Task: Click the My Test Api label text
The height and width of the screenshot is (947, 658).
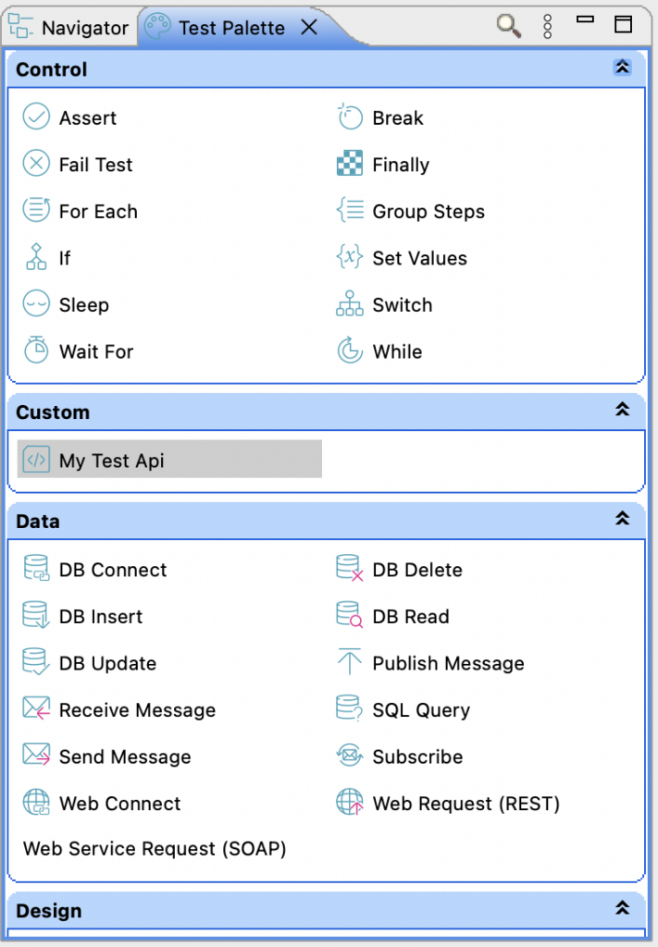Action: pyautogui.click(x=111, y=461)
